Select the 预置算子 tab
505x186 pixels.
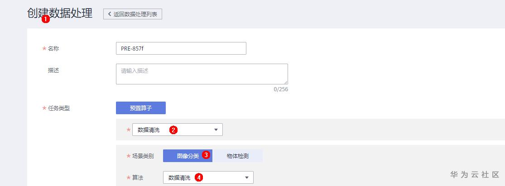[x=141, y=108]
